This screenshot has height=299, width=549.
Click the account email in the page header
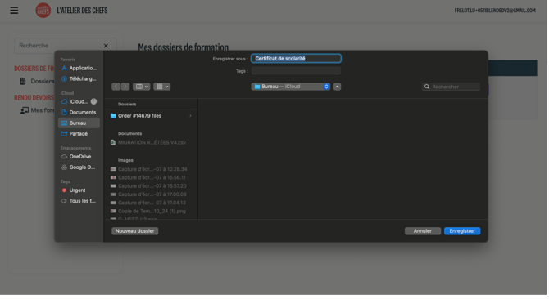click(x=496, y=11)
